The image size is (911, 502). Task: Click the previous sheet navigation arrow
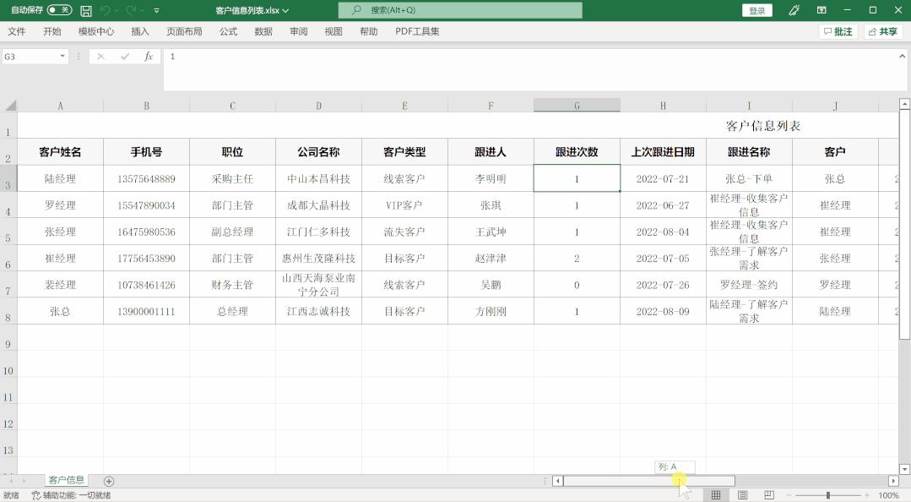(10, 481)
